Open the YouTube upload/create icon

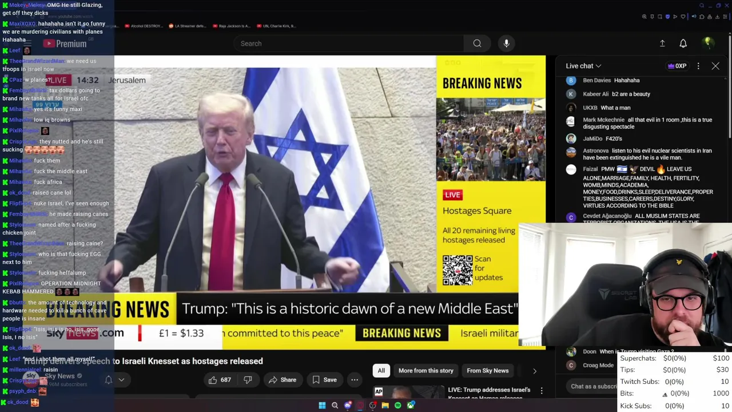click(662, 43)
